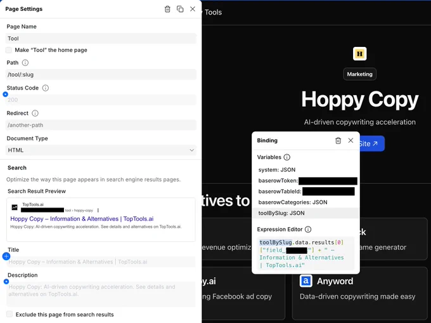This screenshot has width=431, height=323.
Task: Click tagline AI-driven copywriting acceleration
Action: [x=360, y=122]
